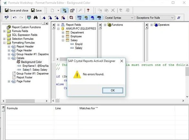The image size is (189, 140).
Task: Click the Formula column header
Action: pos(30,108)
